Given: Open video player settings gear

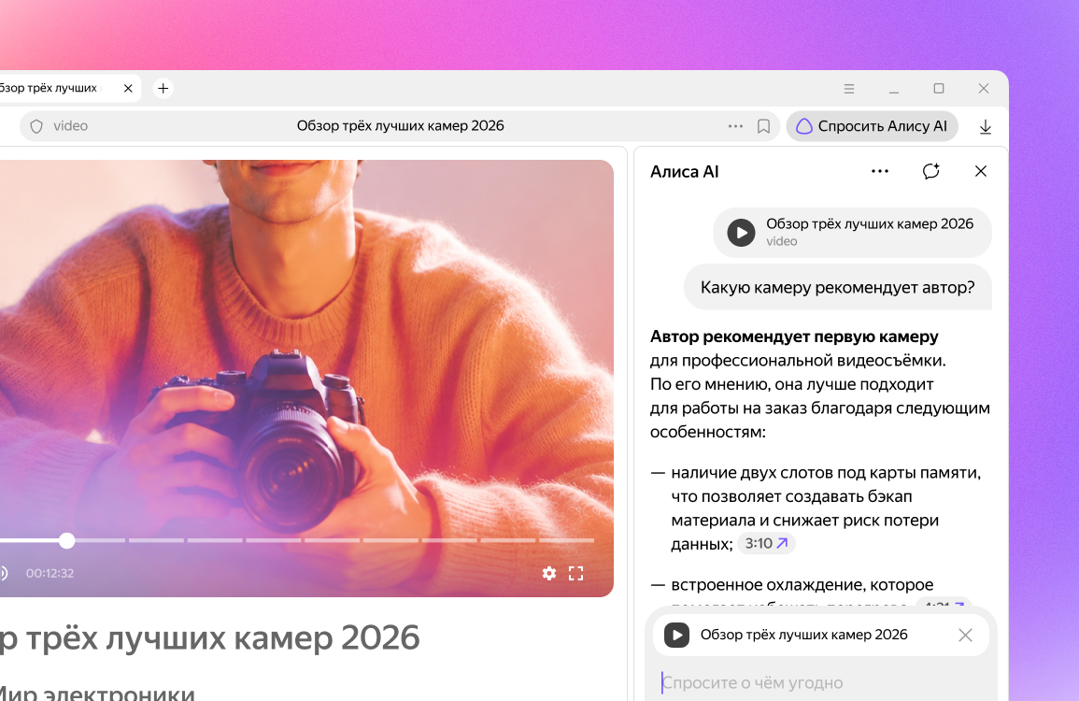Looking at the screenshot, I should (549, 573).
